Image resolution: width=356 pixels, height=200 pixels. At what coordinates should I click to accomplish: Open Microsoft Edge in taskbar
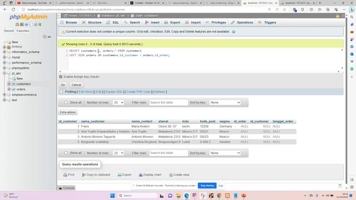point(187,196)
